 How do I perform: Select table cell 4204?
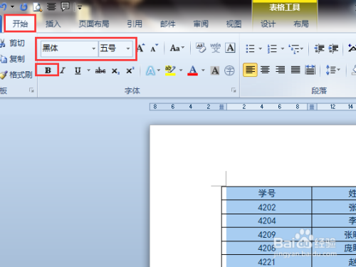pos(267,221)
